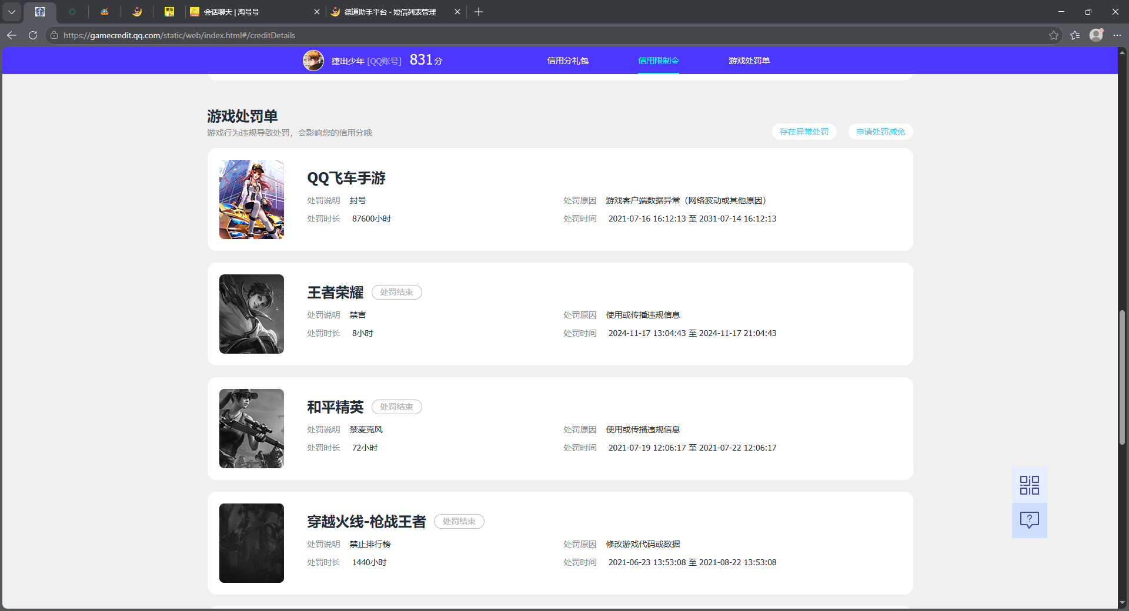The height and width of the screenshot is (611, 1129).
Task: Switch to the fourth pinned tab
Action: click(x=137, y=12)
